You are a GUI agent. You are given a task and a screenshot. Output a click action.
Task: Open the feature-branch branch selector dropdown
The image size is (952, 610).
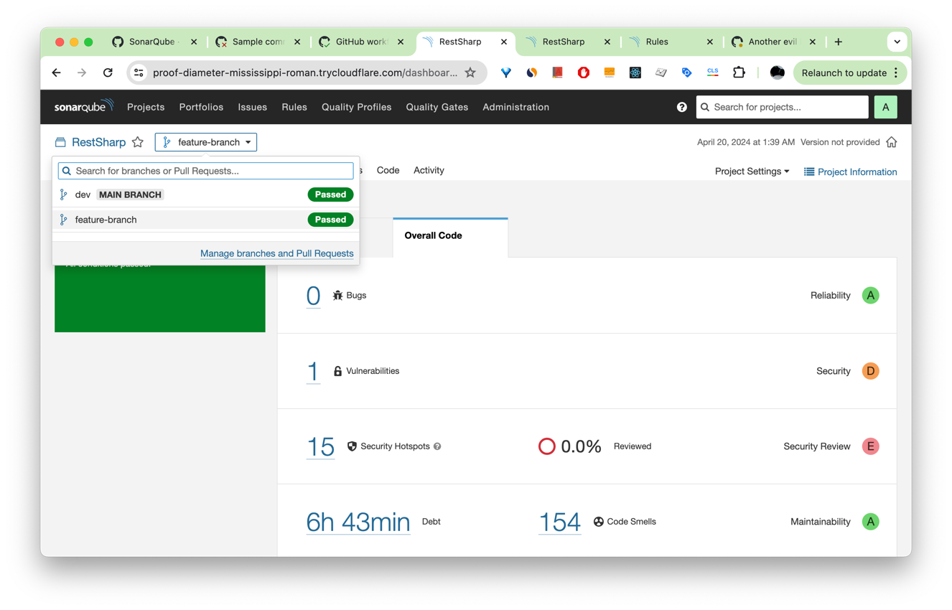pyautogui.click(x=205, y=142)
